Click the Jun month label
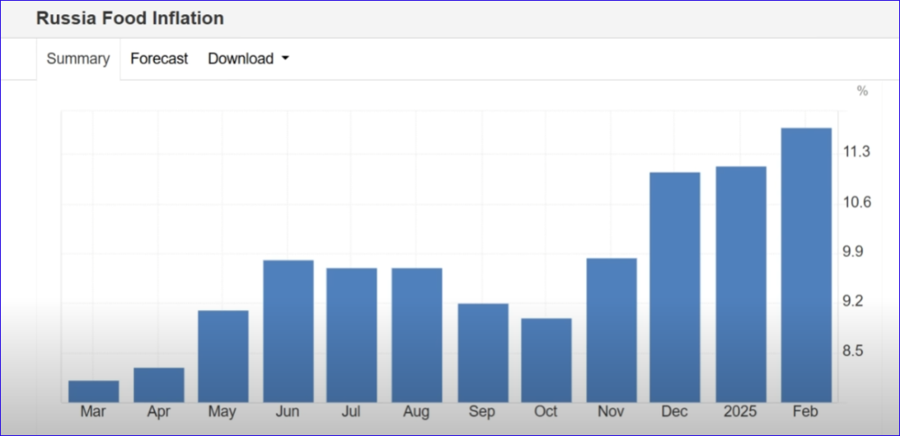Screen dimensions: 900x436 pyautogui.click(x=287, y=412)
